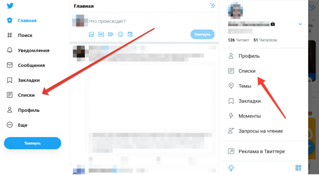Add an image to the tweet
319x175 pixels.
point(91,34)
